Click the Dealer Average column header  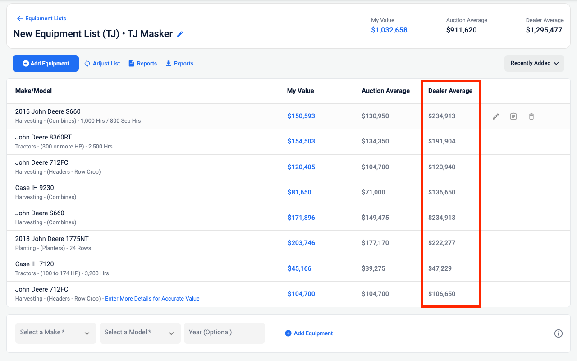(x=450, y=91)
